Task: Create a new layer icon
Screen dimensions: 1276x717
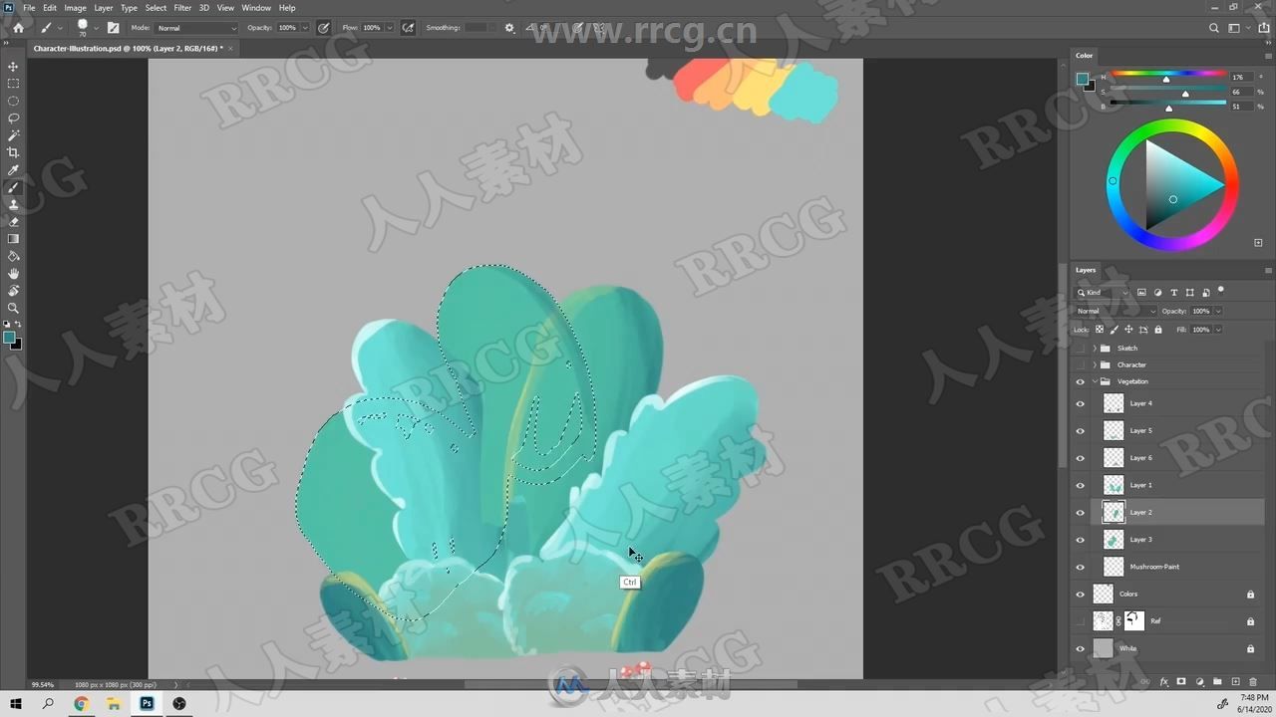Action: (1235, 682)
